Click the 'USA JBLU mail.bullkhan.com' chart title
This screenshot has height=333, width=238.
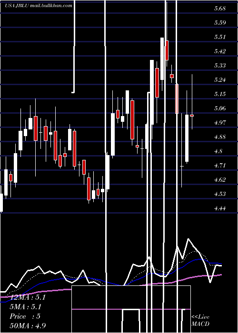[39, 6]
